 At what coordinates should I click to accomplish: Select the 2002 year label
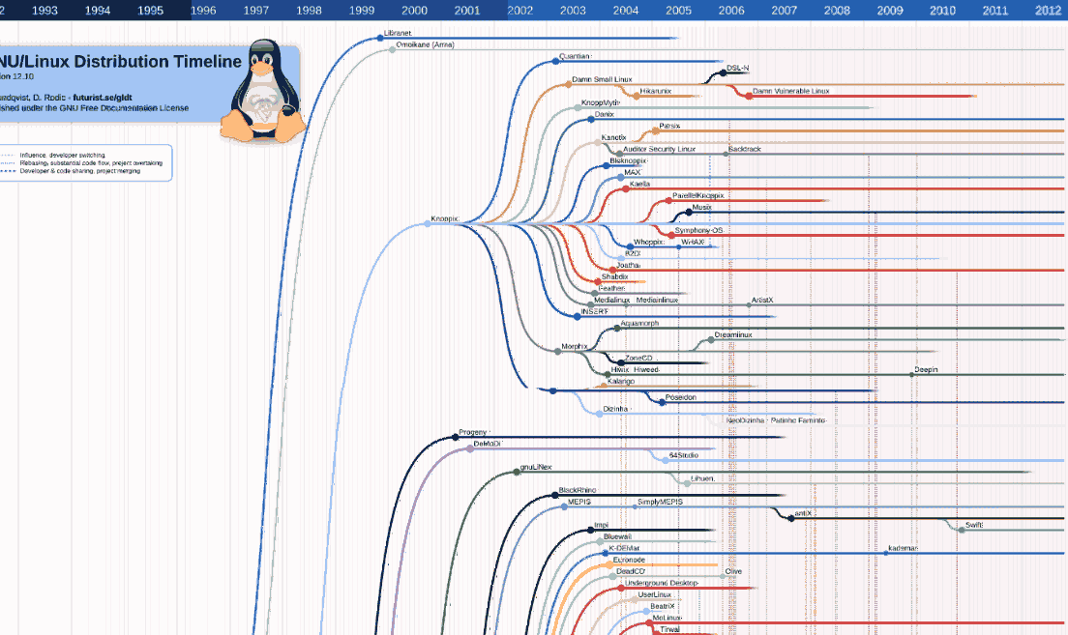tap(520, 11)
